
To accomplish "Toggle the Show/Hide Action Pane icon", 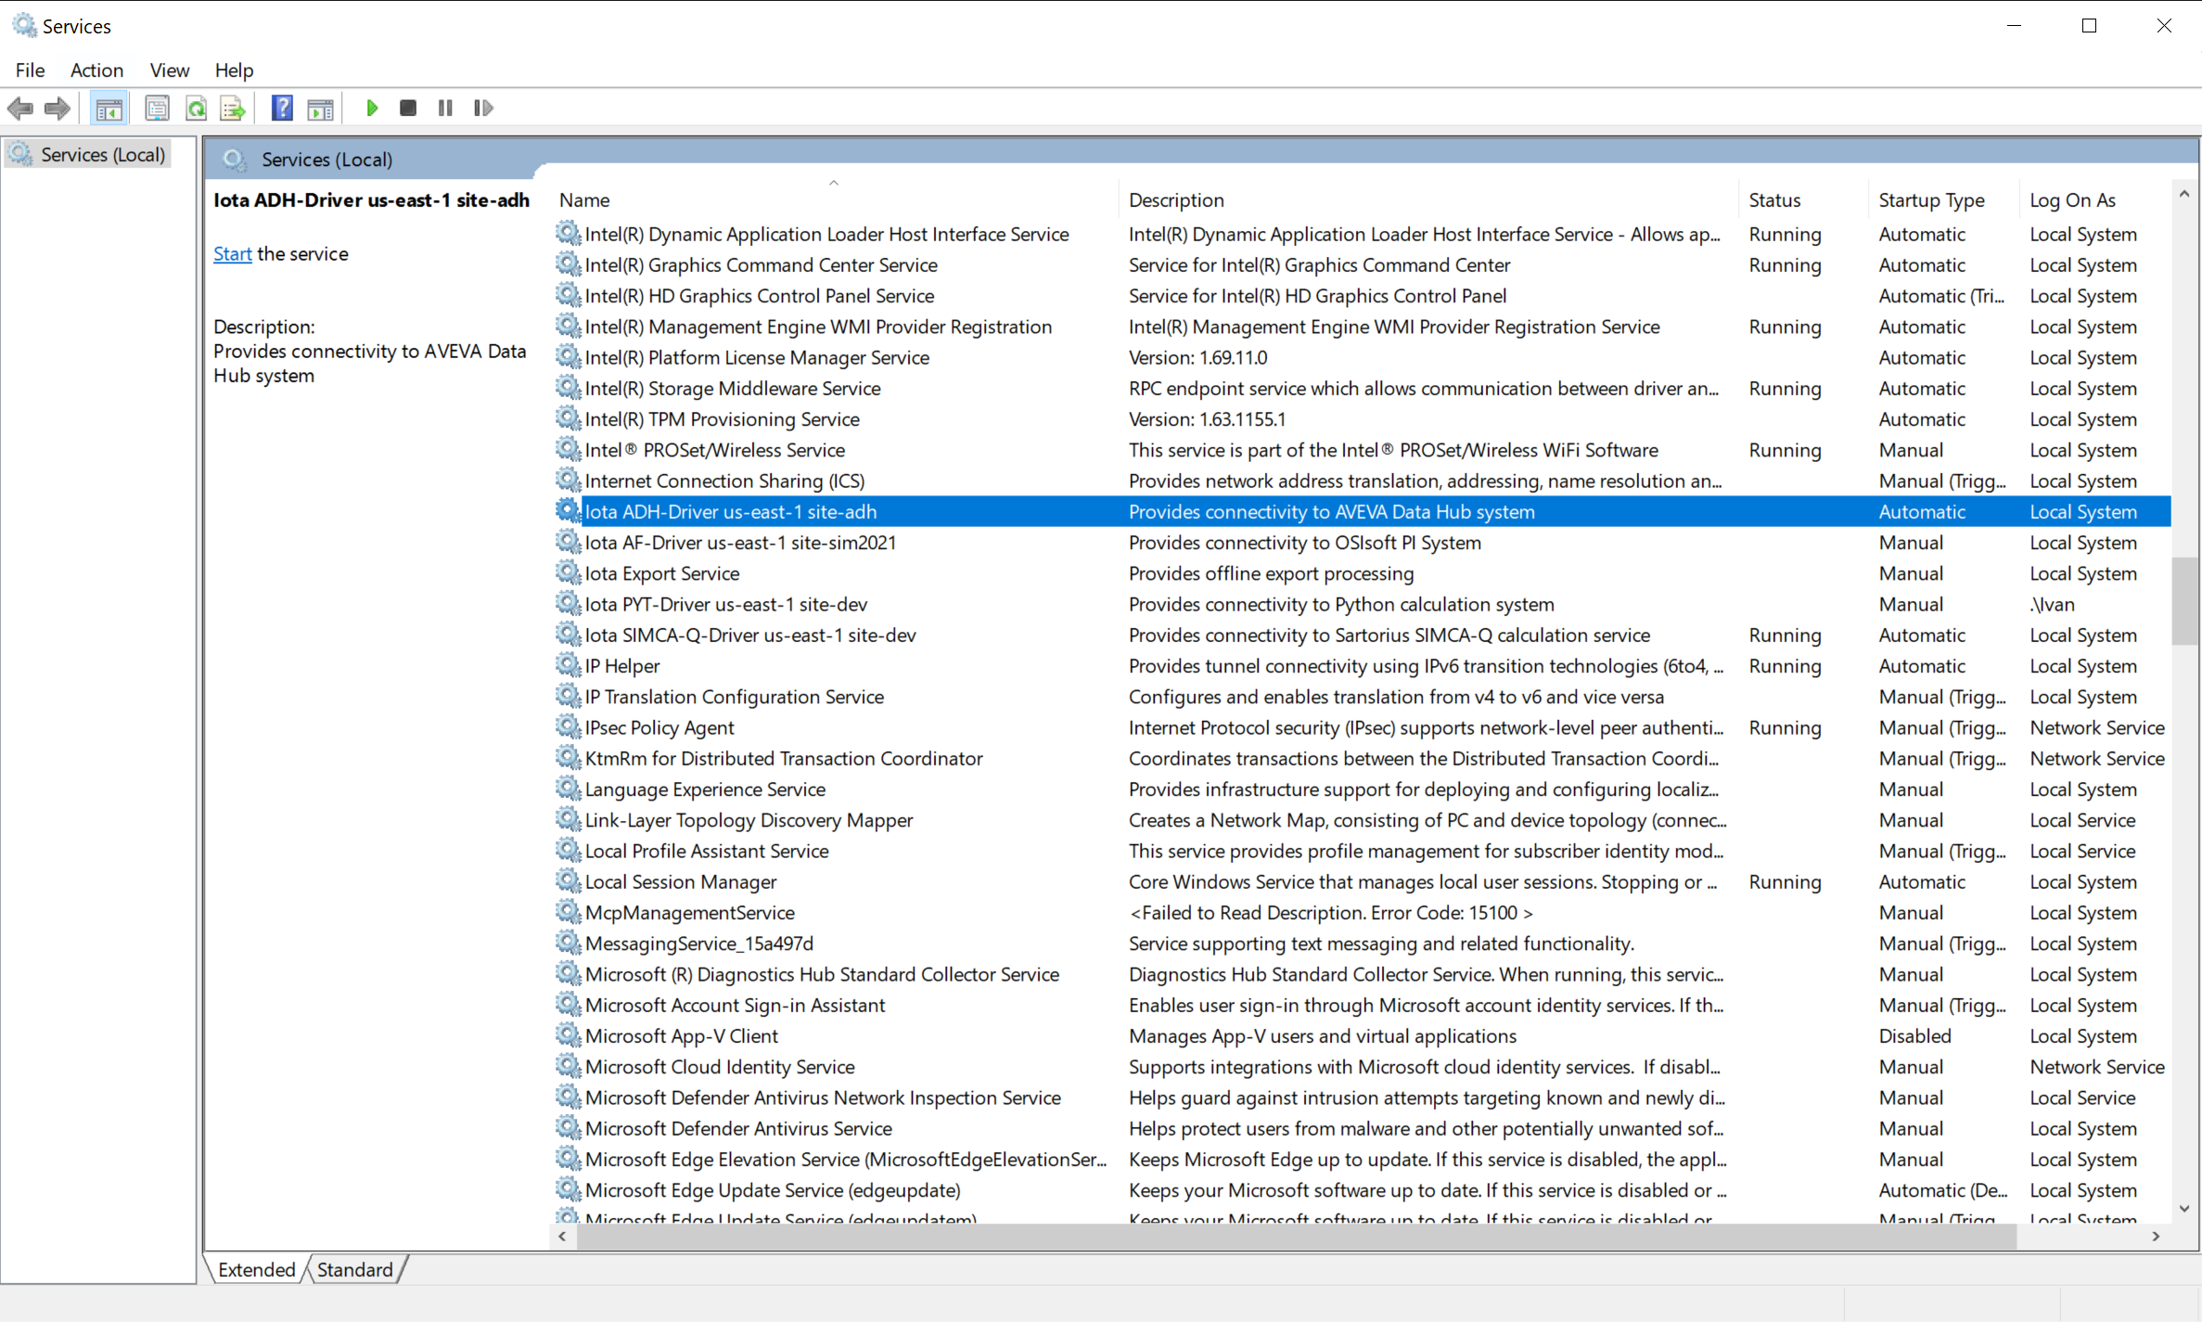I will [x=321, y=109].
